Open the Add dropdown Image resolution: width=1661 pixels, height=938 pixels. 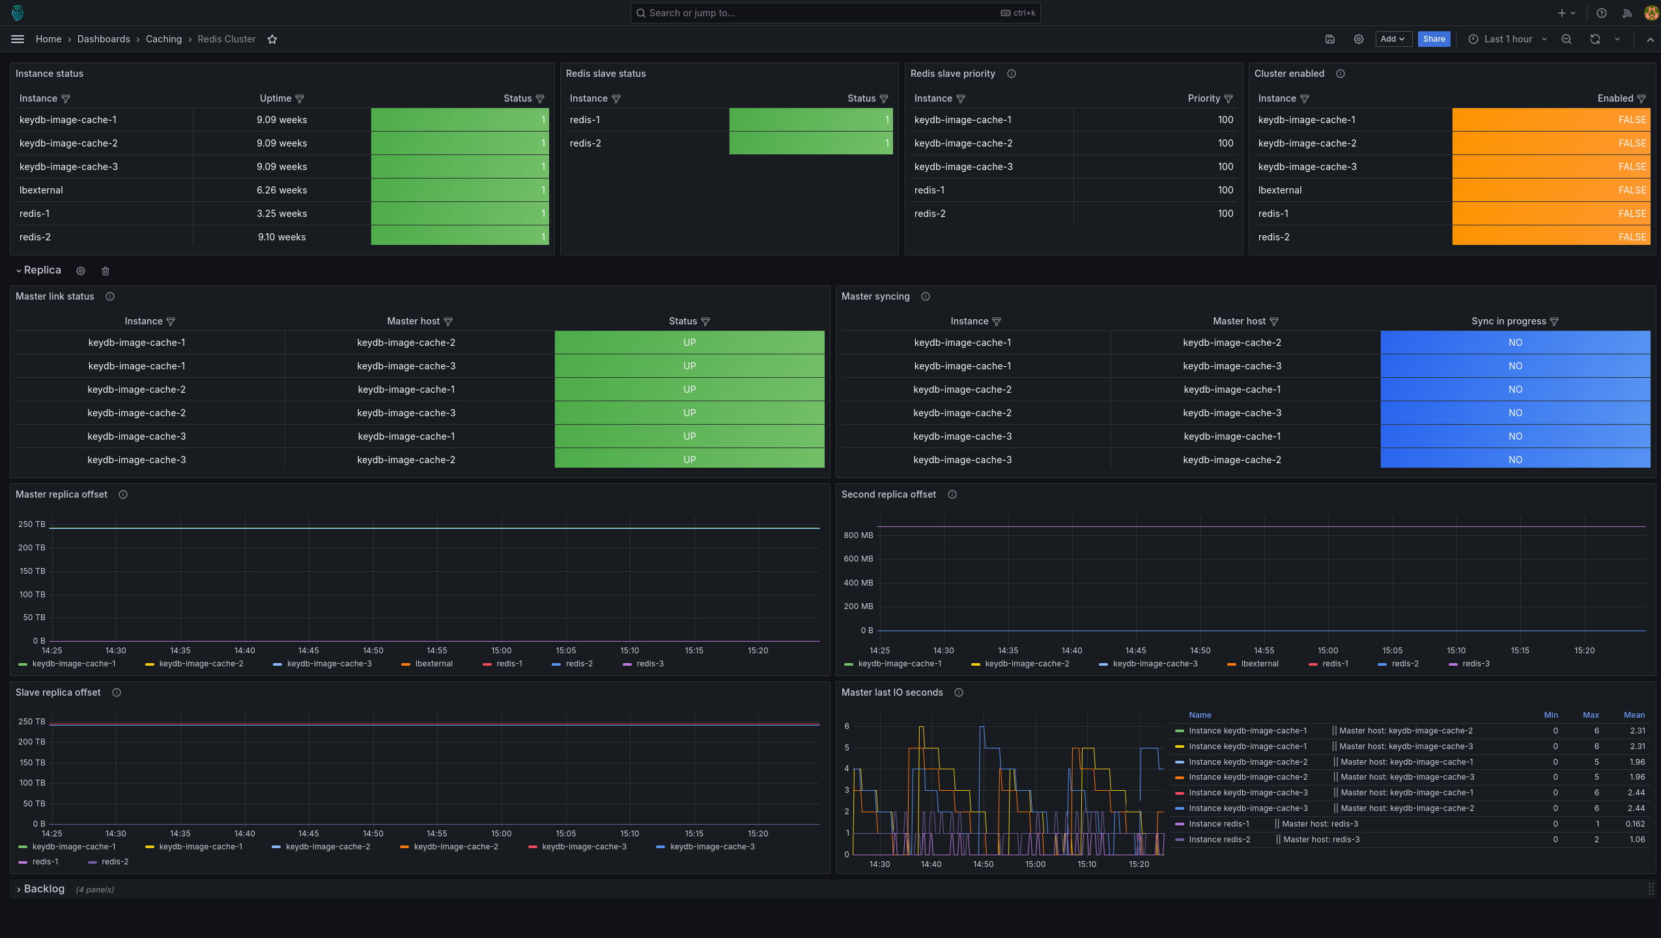(1393, 39)
